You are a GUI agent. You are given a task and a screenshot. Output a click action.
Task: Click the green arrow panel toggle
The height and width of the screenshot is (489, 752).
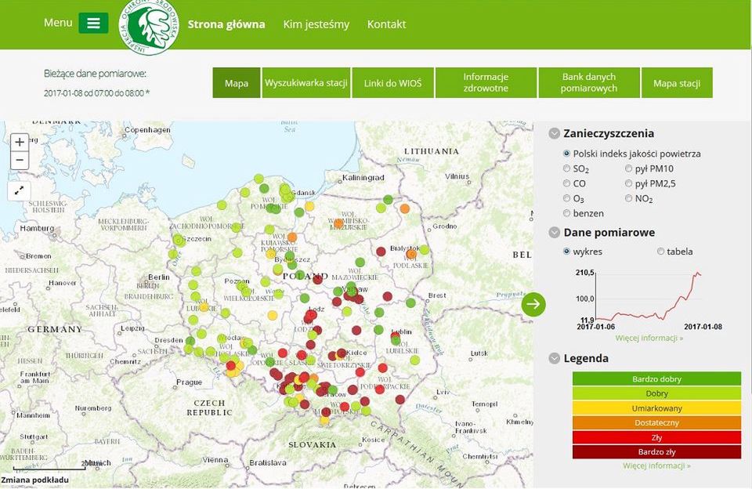pos(533,304)
